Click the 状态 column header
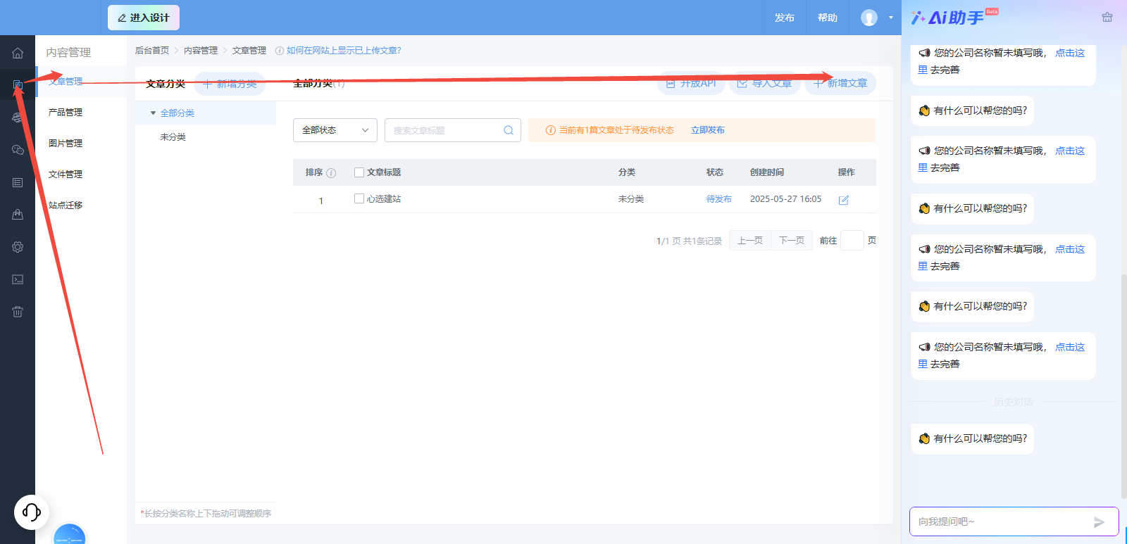 [x=715, y=172]
